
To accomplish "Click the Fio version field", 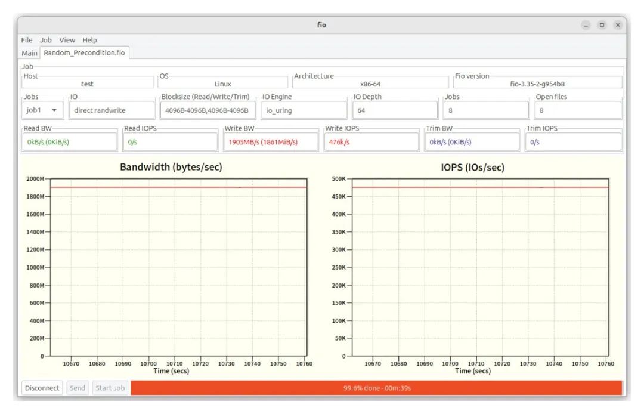I will pos(537,84).
